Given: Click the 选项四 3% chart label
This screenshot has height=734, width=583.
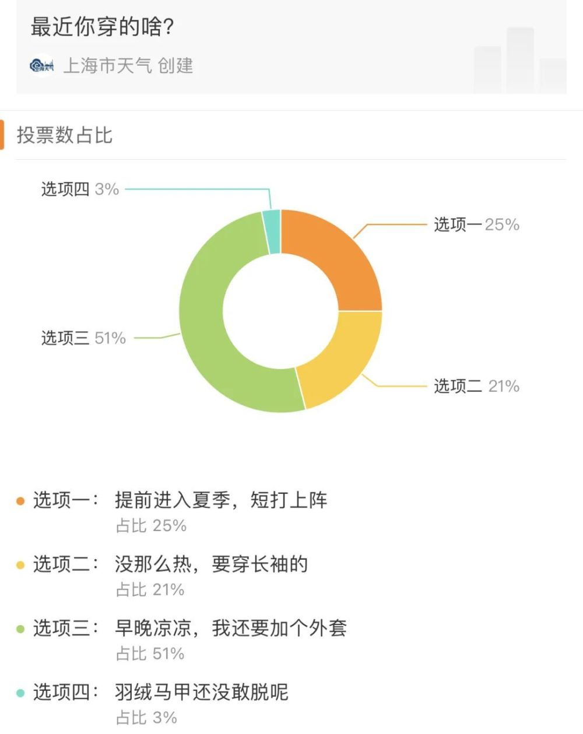Looking at the screenshot, I should pos(80,189).
